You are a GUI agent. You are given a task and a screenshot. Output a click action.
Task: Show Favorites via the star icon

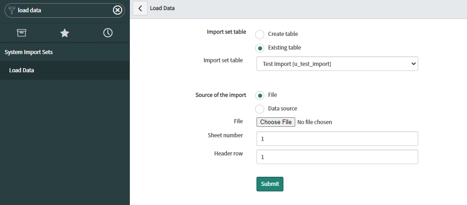[65, 33]
